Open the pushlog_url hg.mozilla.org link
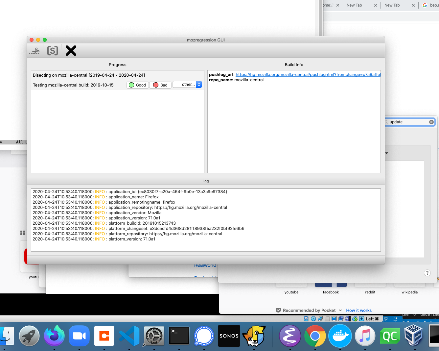Viewport: 439px width, 351px height. pyautogui.click(x=308, y=75)
